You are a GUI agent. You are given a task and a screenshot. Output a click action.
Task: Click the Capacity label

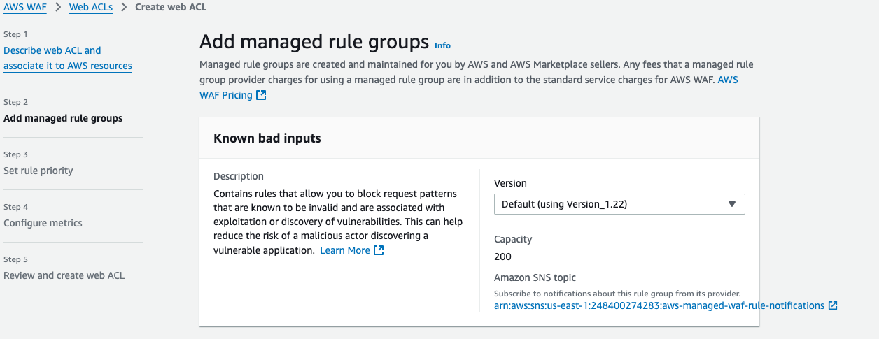pos(513,239)
